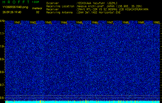
Task: Click the 1947 time label
Action: 110,23
